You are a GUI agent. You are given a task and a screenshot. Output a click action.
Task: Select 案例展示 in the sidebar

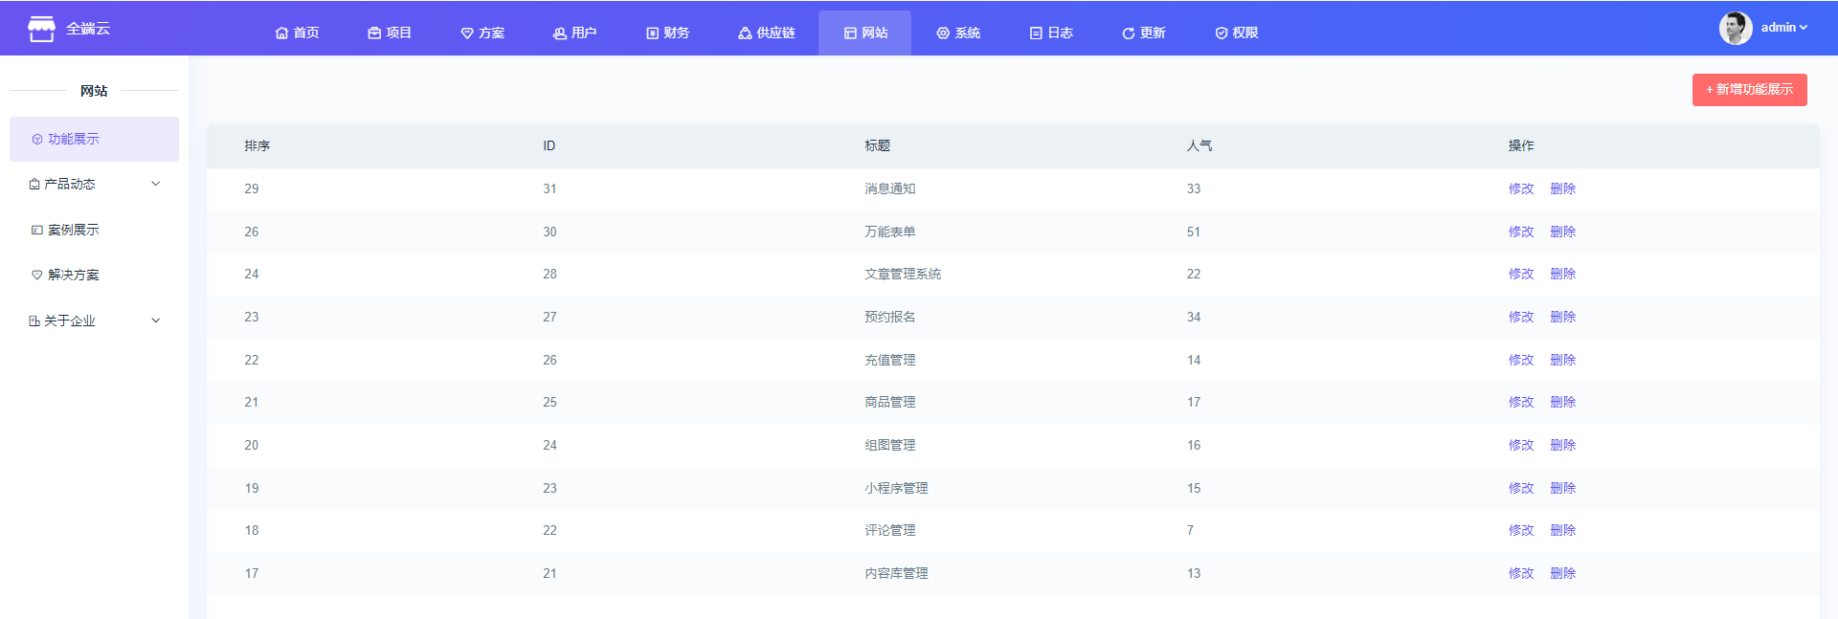74,230
